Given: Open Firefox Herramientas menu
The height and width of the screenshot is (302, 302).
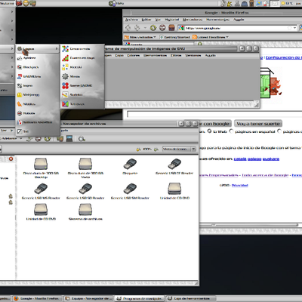Looking at the screenshot, I should pyautogui.click(x=217, y=20).
